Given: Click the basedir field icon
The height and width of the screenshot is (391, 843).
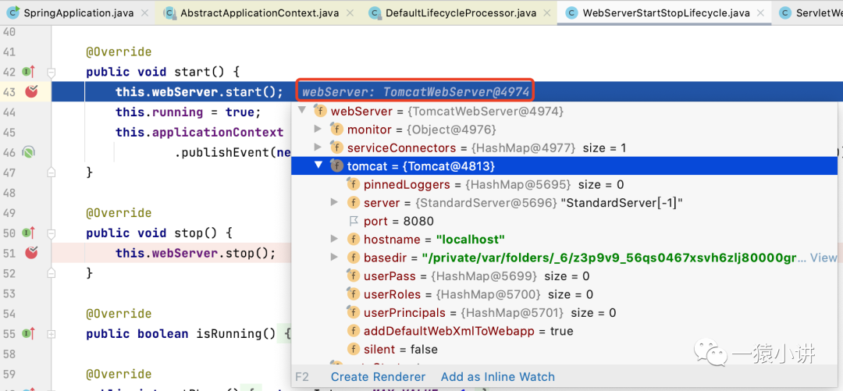Looking at the screenshot, I should click(x=354, y=258).
